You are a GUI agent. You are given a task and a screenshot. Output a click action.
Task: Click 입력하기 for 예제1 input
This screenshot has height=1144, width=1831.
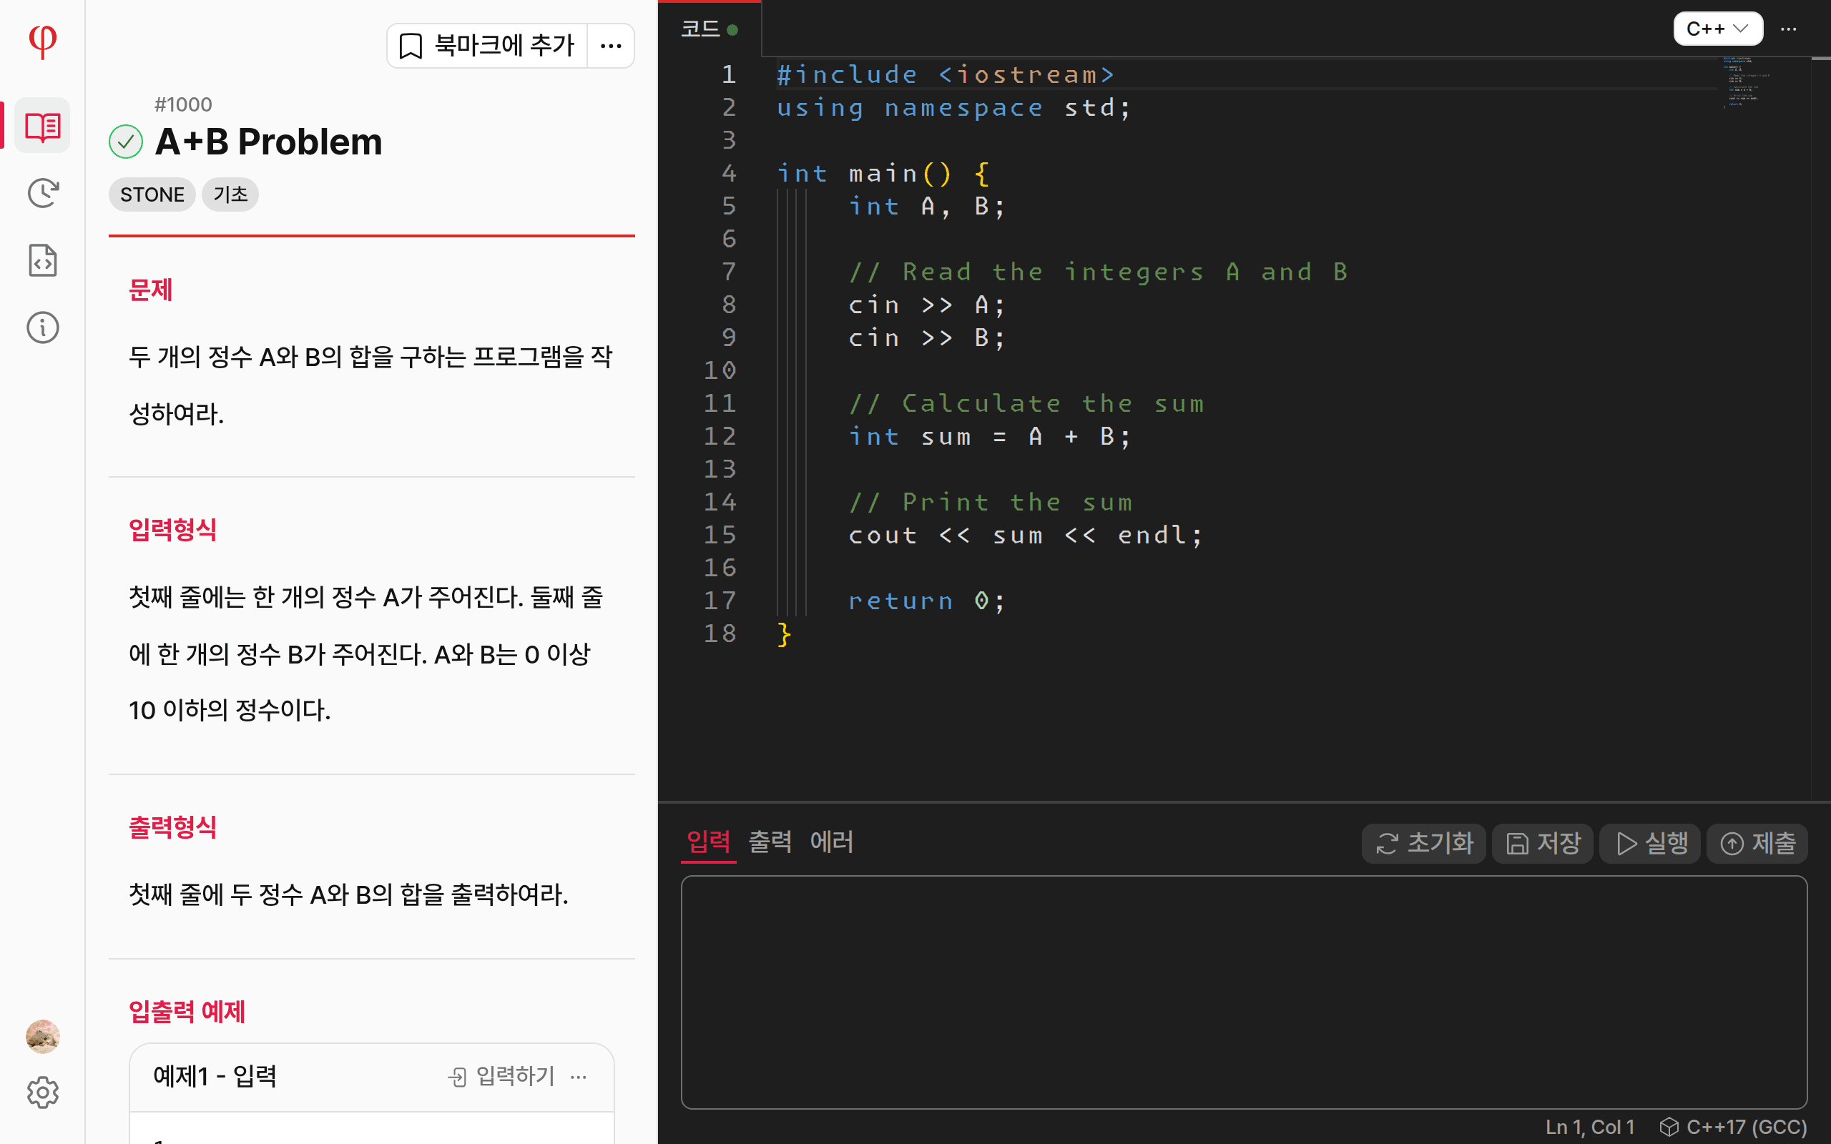pos(501,1076)
